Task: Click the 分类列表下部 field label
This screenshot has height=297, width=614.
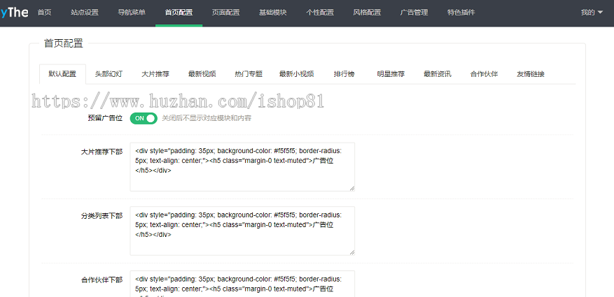Action: point(102,216)
